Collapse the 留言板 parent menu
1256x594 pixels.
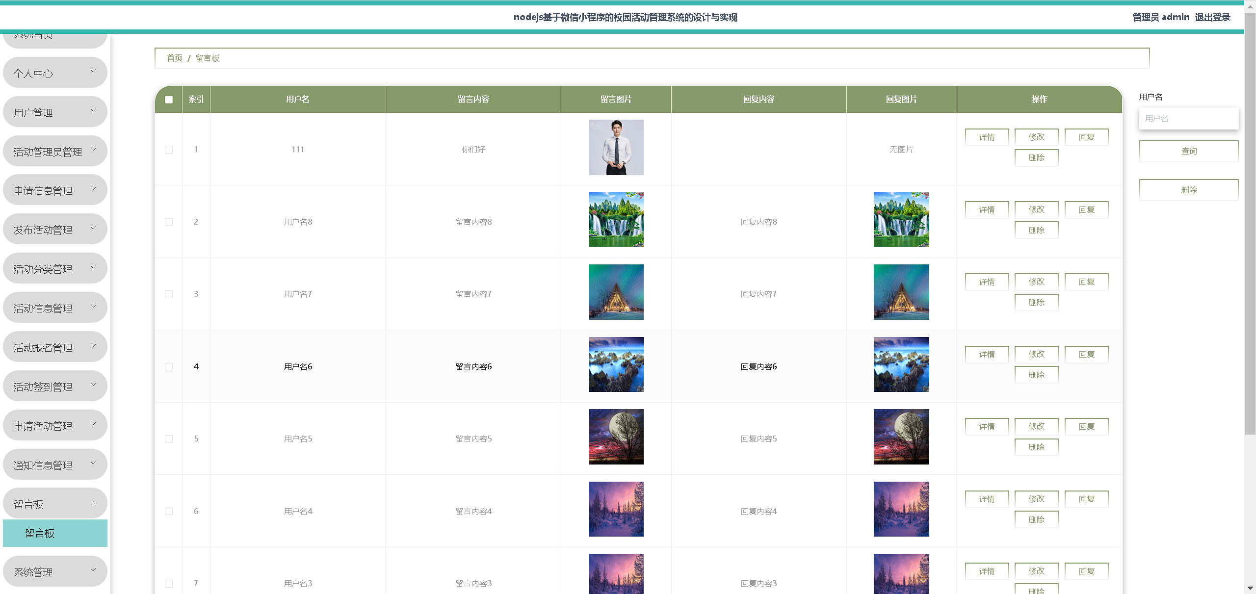point(55,504)
